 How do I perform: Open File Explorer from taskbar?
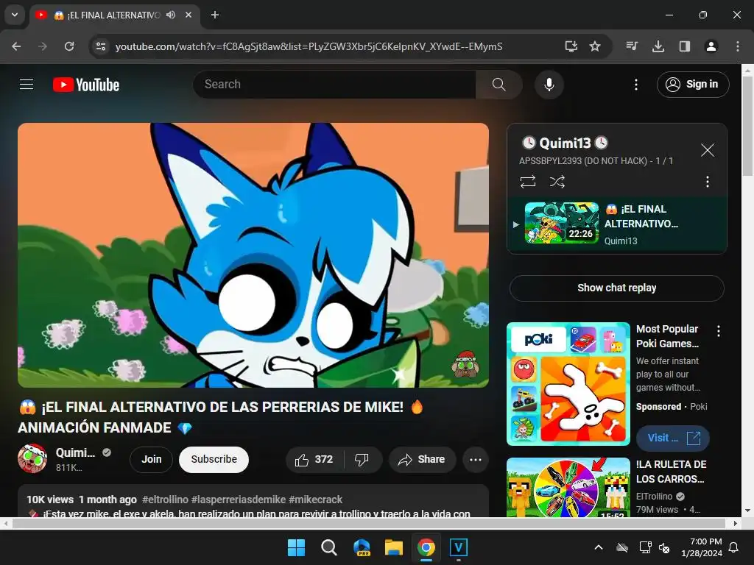(393, 547)
